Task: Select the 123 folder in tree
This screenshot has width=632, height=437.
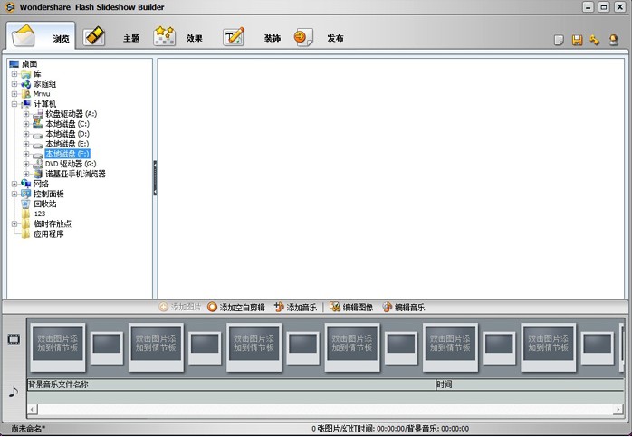Action: tap(40, 214)
